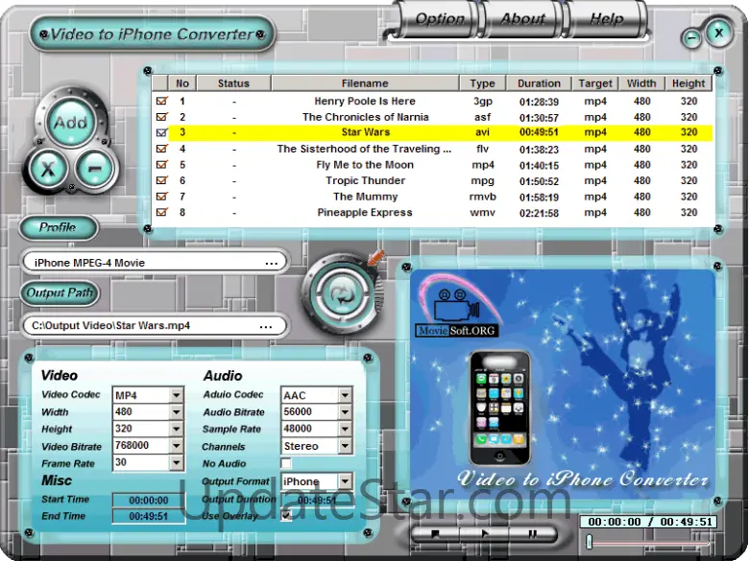Screen dimensions: 749x561
Task: Open the Height 320 dropdown
Action: pos(177,429)
